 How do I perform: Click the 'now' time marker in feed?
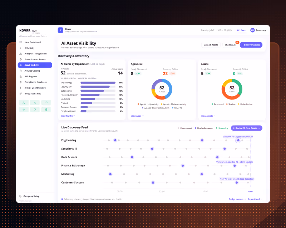point(250,191)
